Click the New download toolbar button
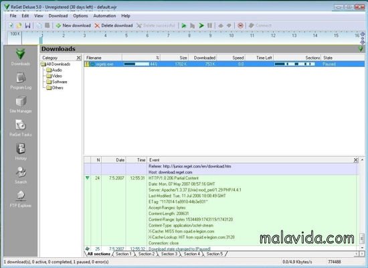The height and width of the screenshot is (268, 368). click(73, 25)
